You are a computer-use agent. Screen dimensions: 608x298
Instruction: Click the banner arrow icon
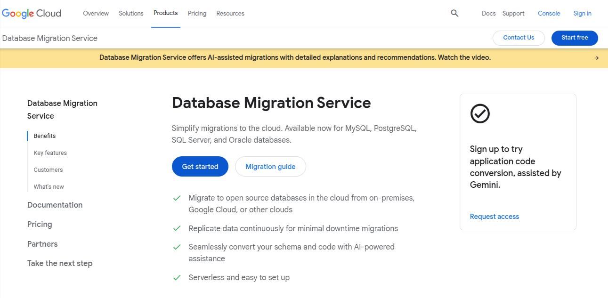597,58
